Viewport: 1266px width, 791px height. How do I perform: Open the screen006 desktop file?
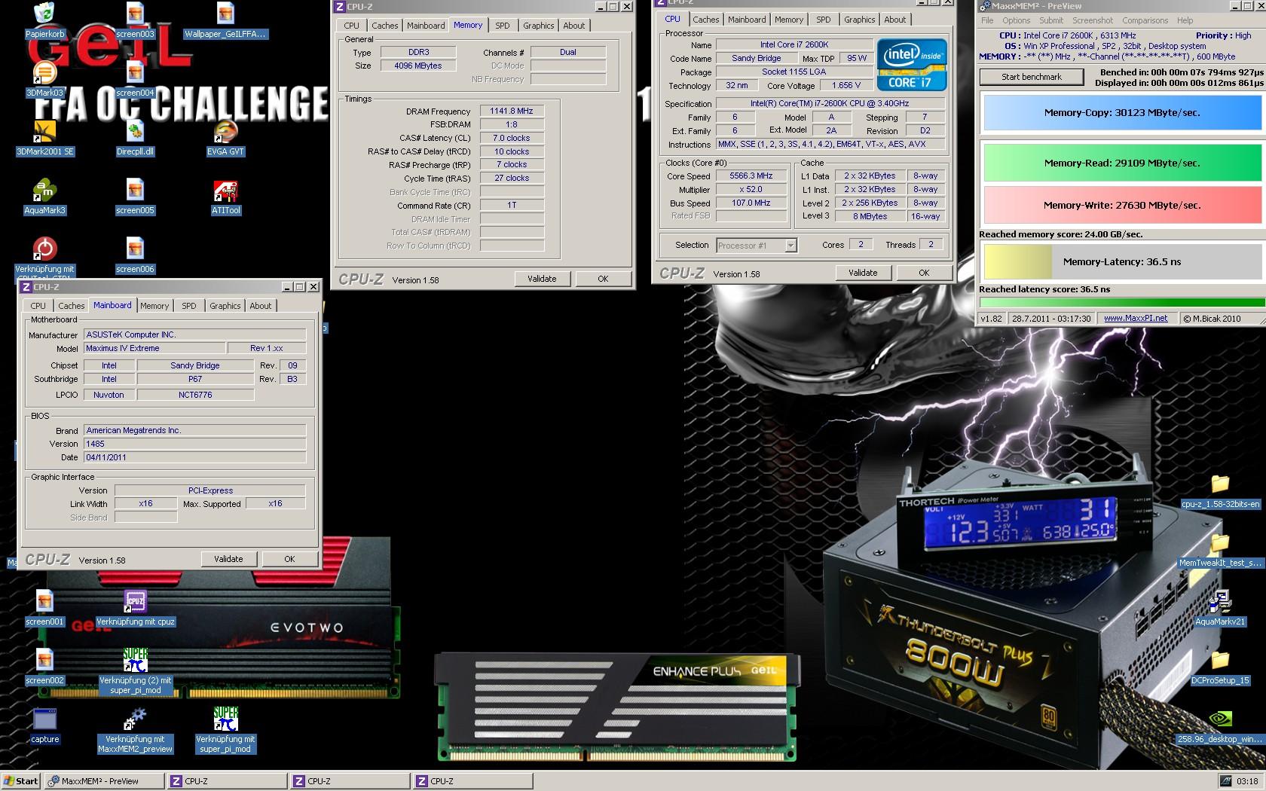(135, 249)
